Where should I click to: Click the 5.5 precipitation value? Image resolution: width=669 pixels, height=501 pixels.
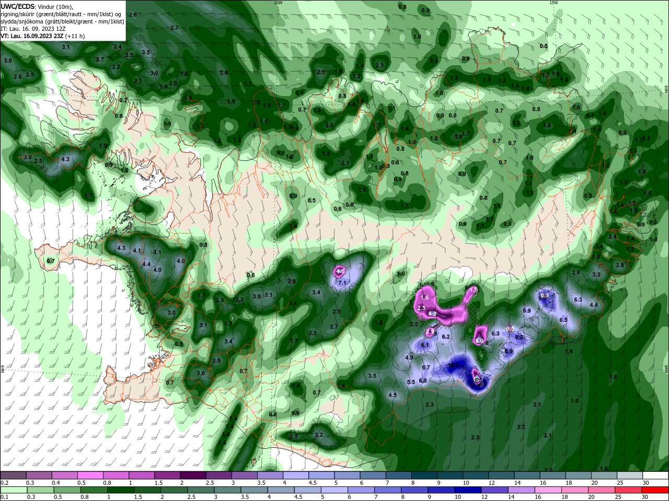(x=411, y=382)
